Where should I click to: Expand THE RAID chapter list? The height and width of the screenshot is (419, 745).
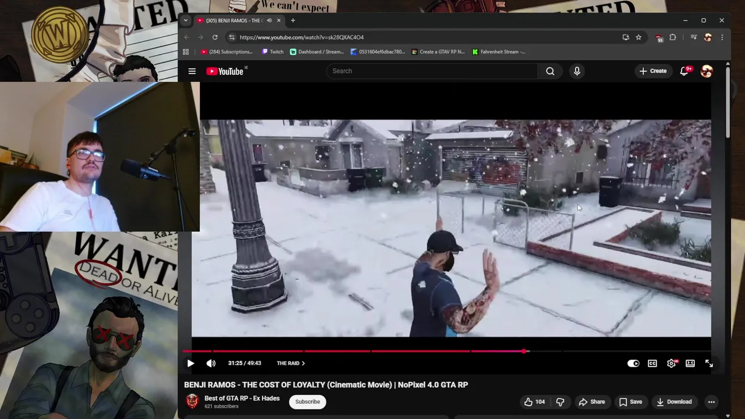click(x=291, y=363)
